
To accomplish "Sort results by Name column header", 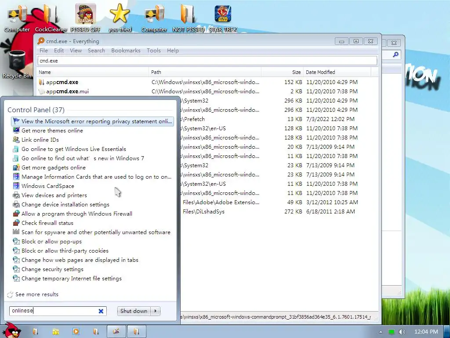I will click(x=92, y=72).
